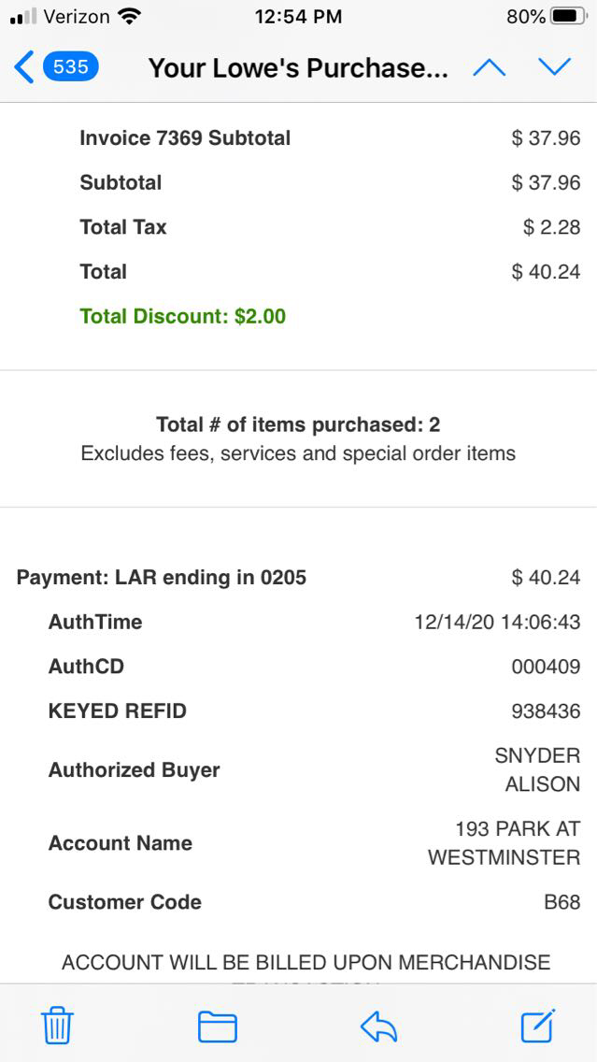Tap the KEYED REFID number 938436
Screen dimensions: 597x1062
[546, 711]
